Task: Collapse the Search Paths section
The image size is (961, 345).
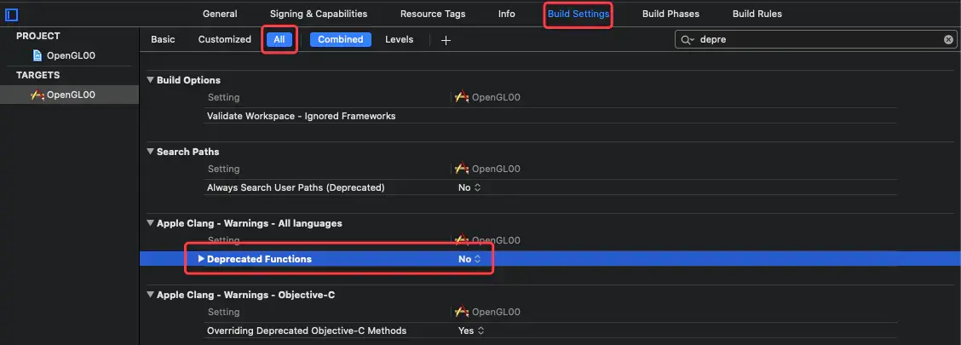Action: click(150, 152)
